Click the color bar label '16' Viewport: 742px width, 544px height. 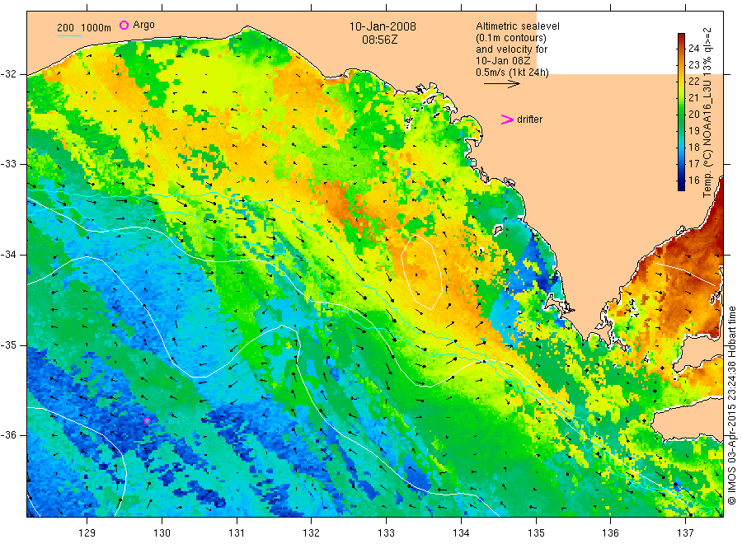pos(693,180)
